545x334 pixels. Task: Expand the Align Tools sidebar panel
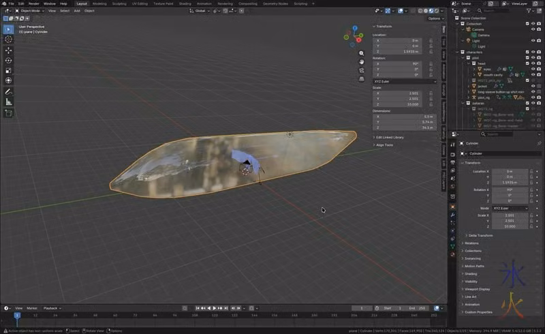[384, 145]
